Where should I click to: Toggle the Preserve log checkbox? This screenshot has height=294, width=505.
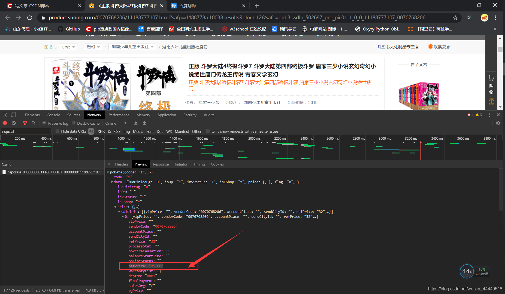pyautogui.click(x=44, y=123)
